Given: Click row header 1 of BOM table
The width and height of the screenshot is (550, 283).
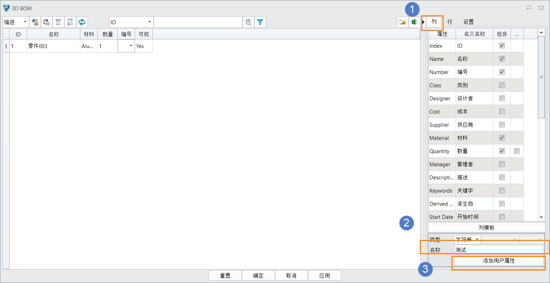Looking at the screenshot, I should point(6,46).
